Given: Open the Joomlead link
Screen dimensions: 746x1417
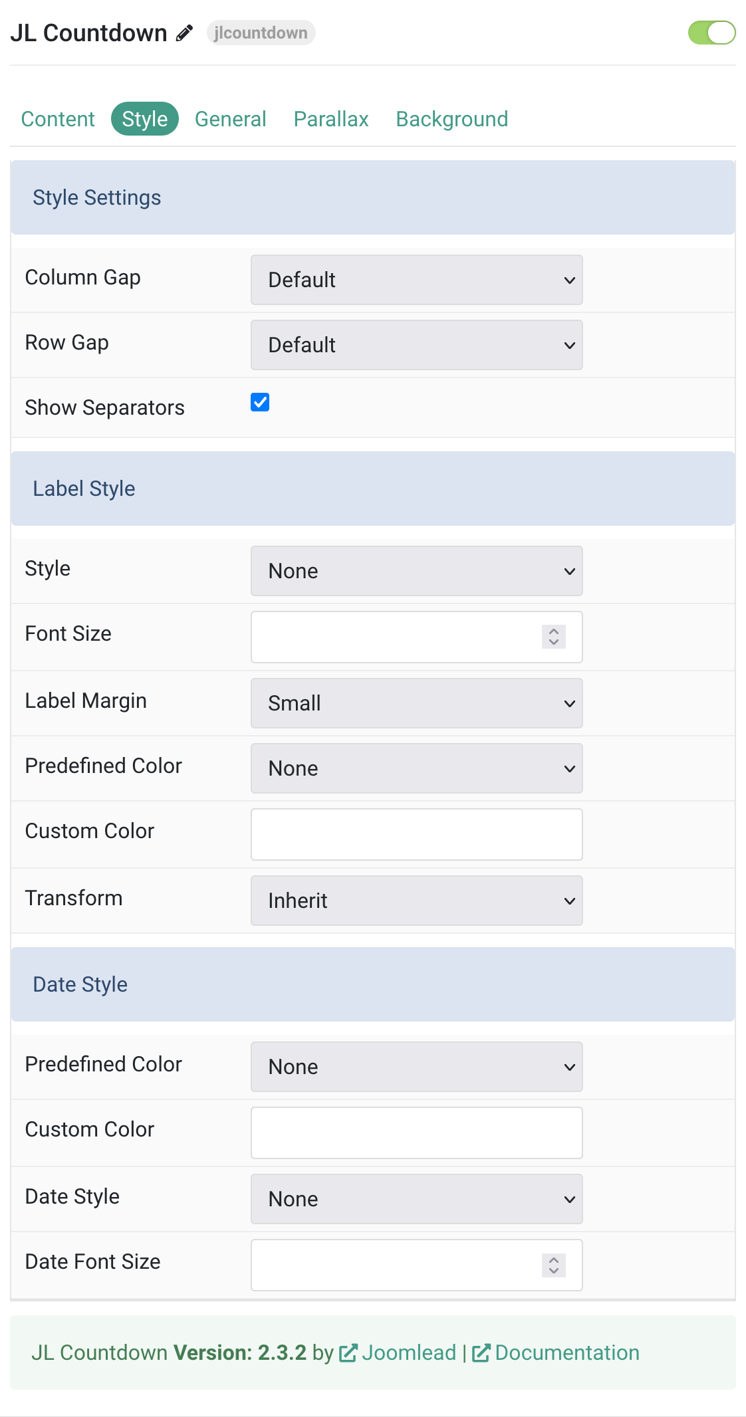Looking at the screenshot, I should coord(409,1353).
